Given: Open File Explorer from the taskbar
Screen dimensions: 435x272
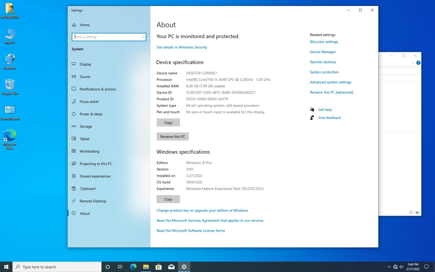Looking at the screenshot, I should (146, 267).
